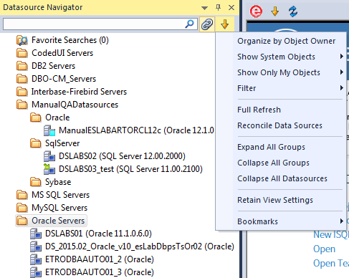
Task: Click yellow down arrow in right panel toolbar
Action: (275, 11)
